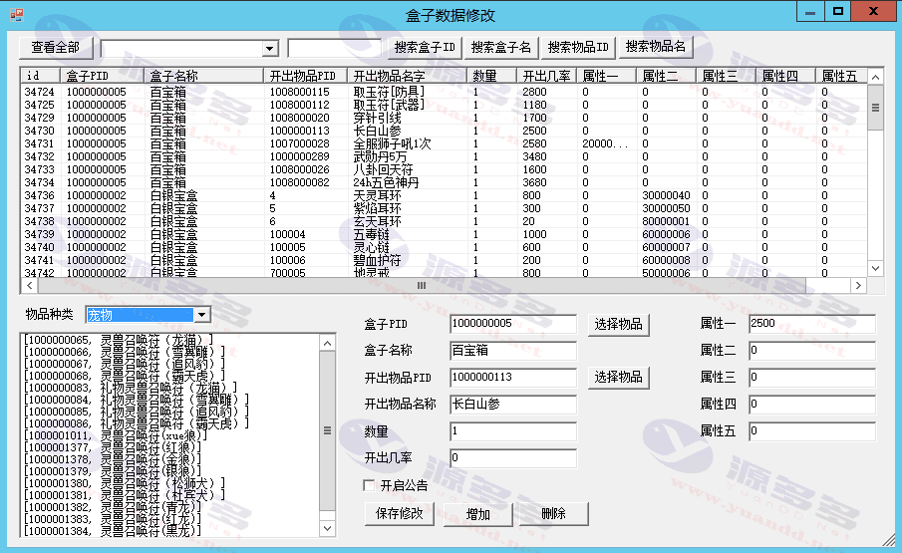Click 选择物品 next to 开出物品PID

tap(618, 377)
